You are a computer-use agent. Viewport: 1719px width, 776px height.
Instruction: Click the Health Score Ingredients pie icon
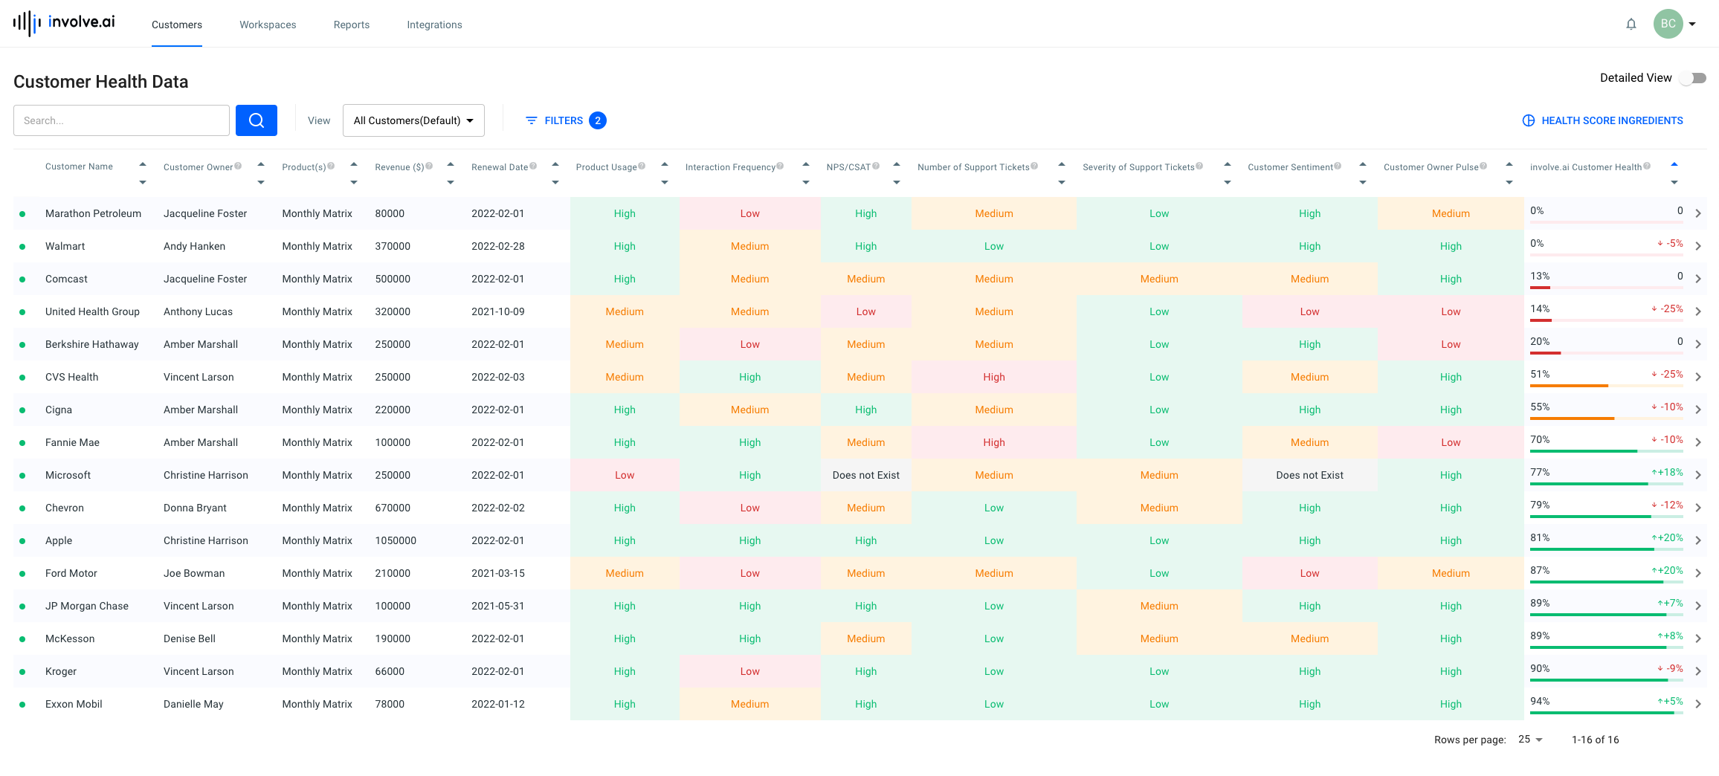[1528, 120]
